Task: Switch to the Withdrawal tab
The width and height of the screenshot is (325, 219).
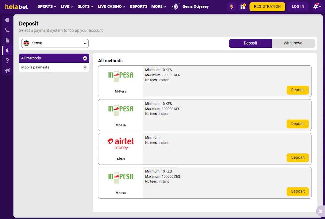Action: (x=293, y=43)
